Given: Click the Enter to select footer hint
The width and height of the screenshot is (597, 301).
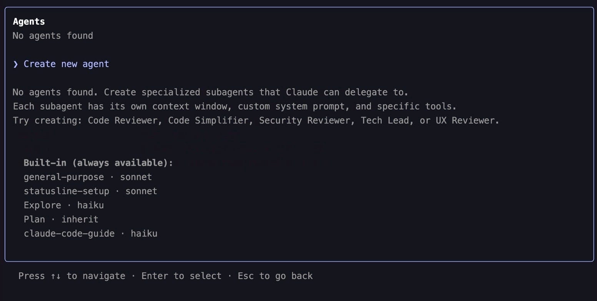Looking at the screenshot, I should coord(181,276).
